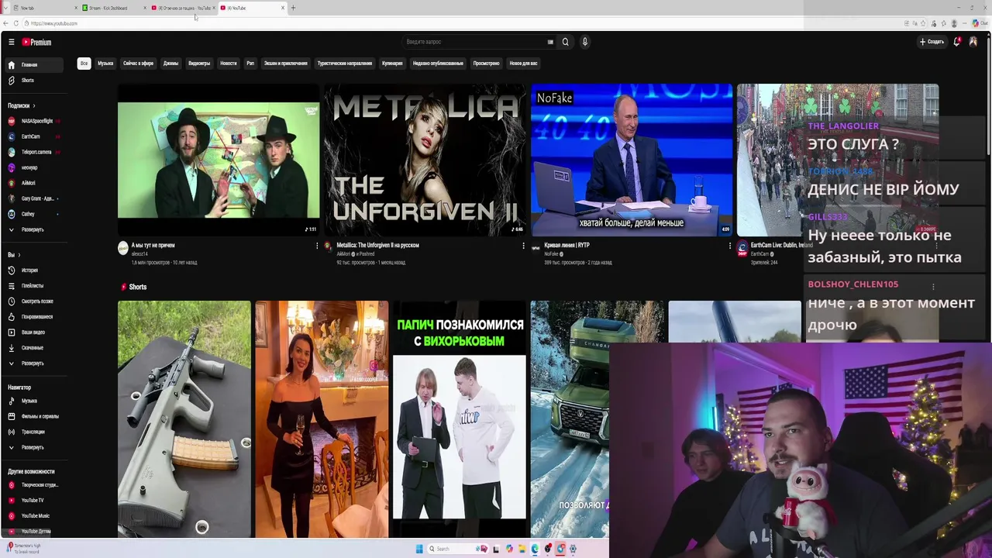Select Туристические направления chip

pos(345,64)
